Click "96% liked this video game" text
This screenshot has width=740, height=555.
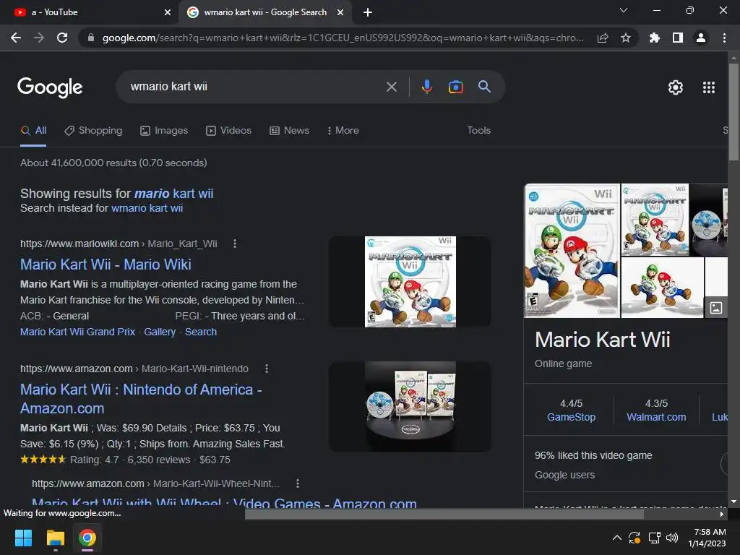[x=593, y=455]
